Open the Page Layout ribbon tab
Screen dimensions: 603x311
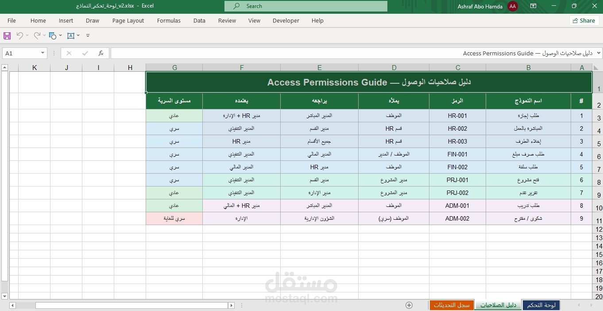click(128, 20)
